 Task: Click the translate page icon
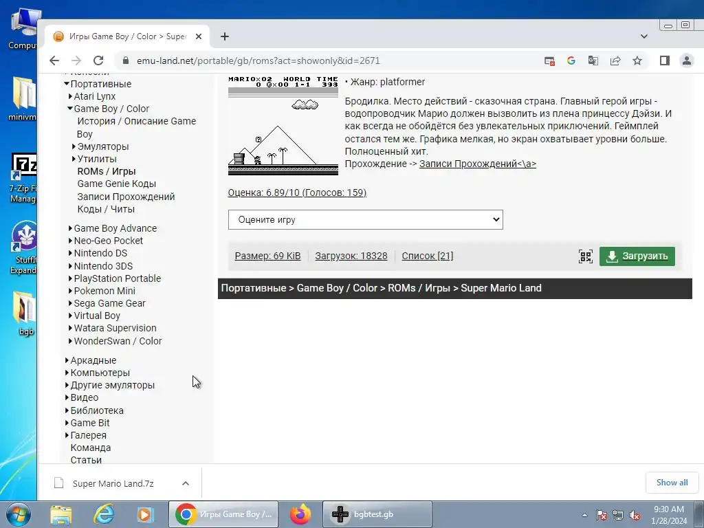593,60
